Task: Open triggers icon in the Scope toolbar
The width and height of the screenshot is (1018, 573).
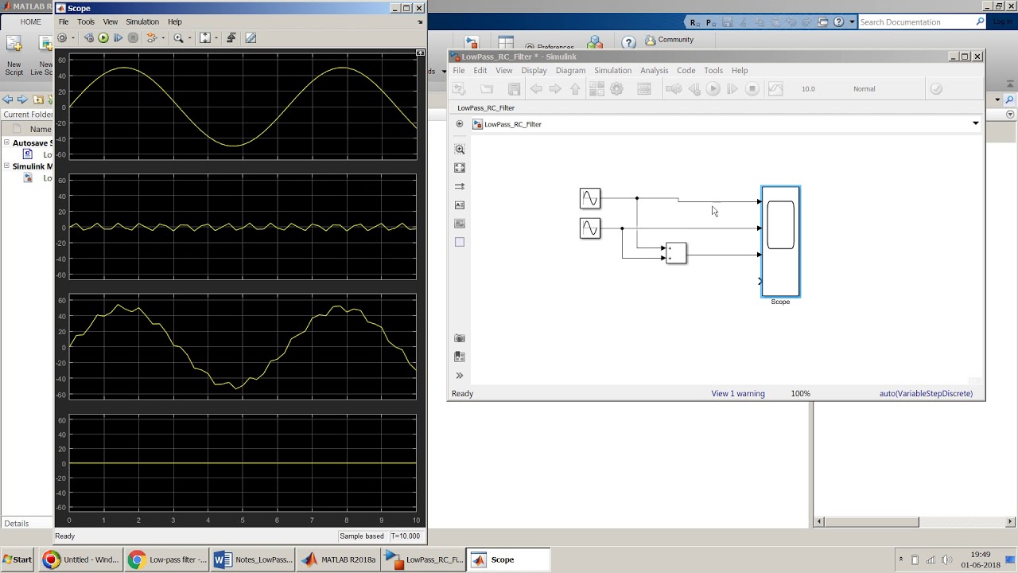Action: pos(231,37)
